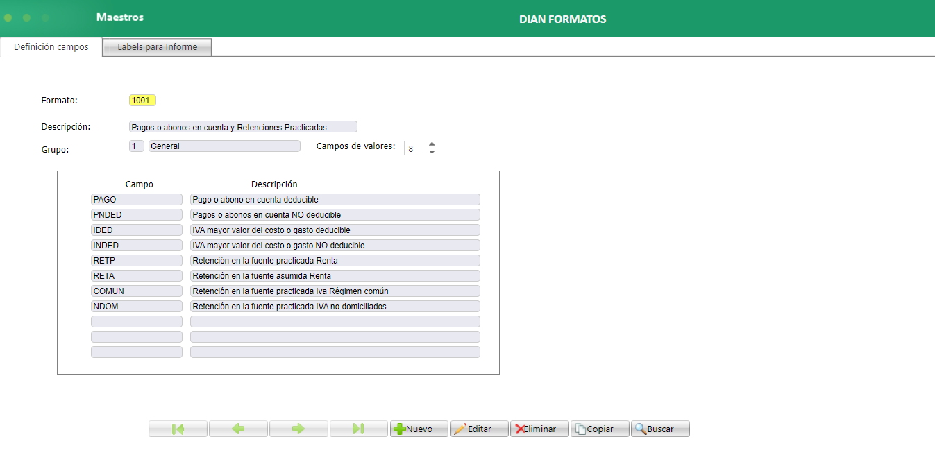Click the Nuevo button
The width and height of the screenshot is (935, 455).
419,429
